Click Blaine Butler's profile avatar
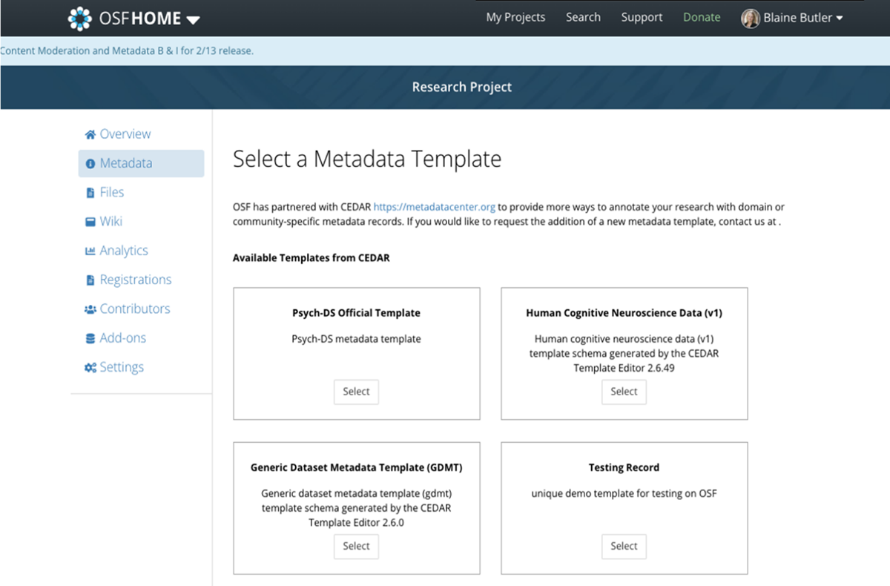This screenshot has height=586, width=890. pos(750,19)
